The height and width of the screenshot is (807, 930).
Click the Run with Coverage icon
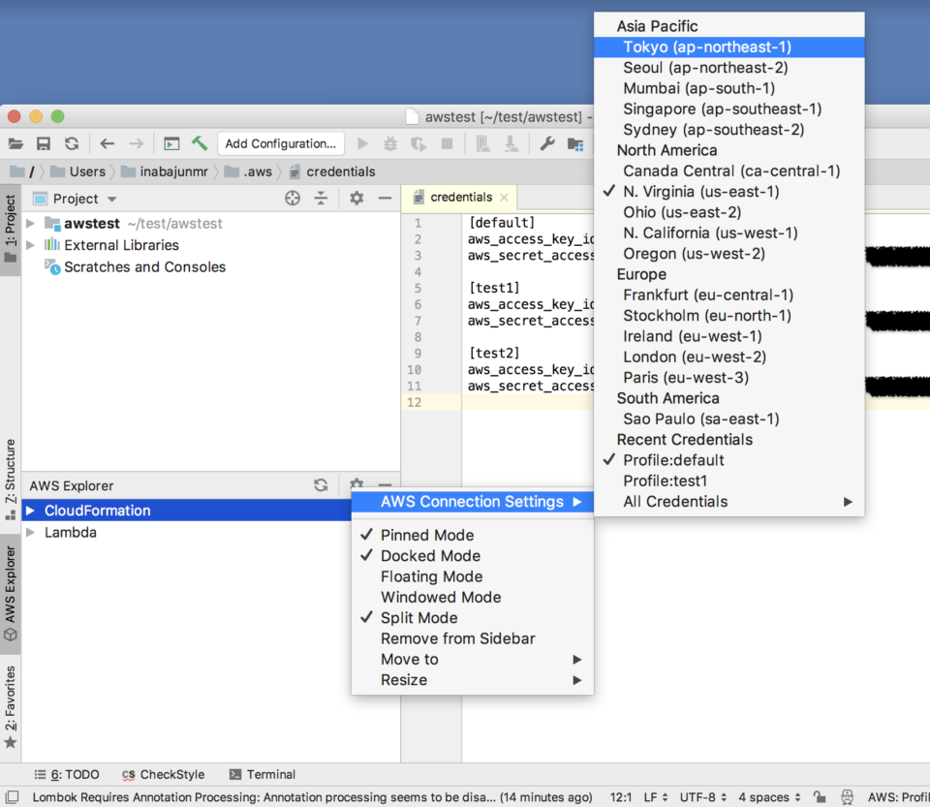418,143
